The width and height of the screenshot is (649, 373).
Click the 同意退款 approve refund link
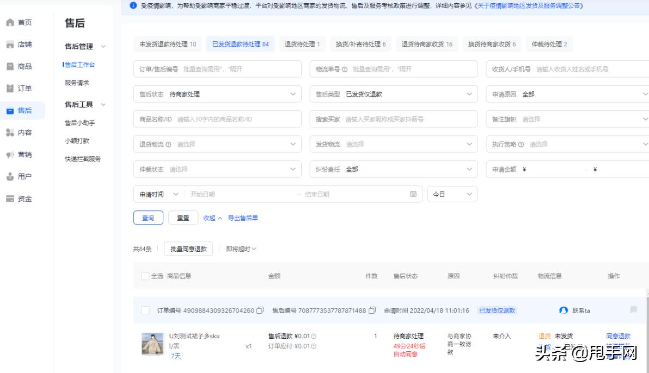click(x=618, y=336)
